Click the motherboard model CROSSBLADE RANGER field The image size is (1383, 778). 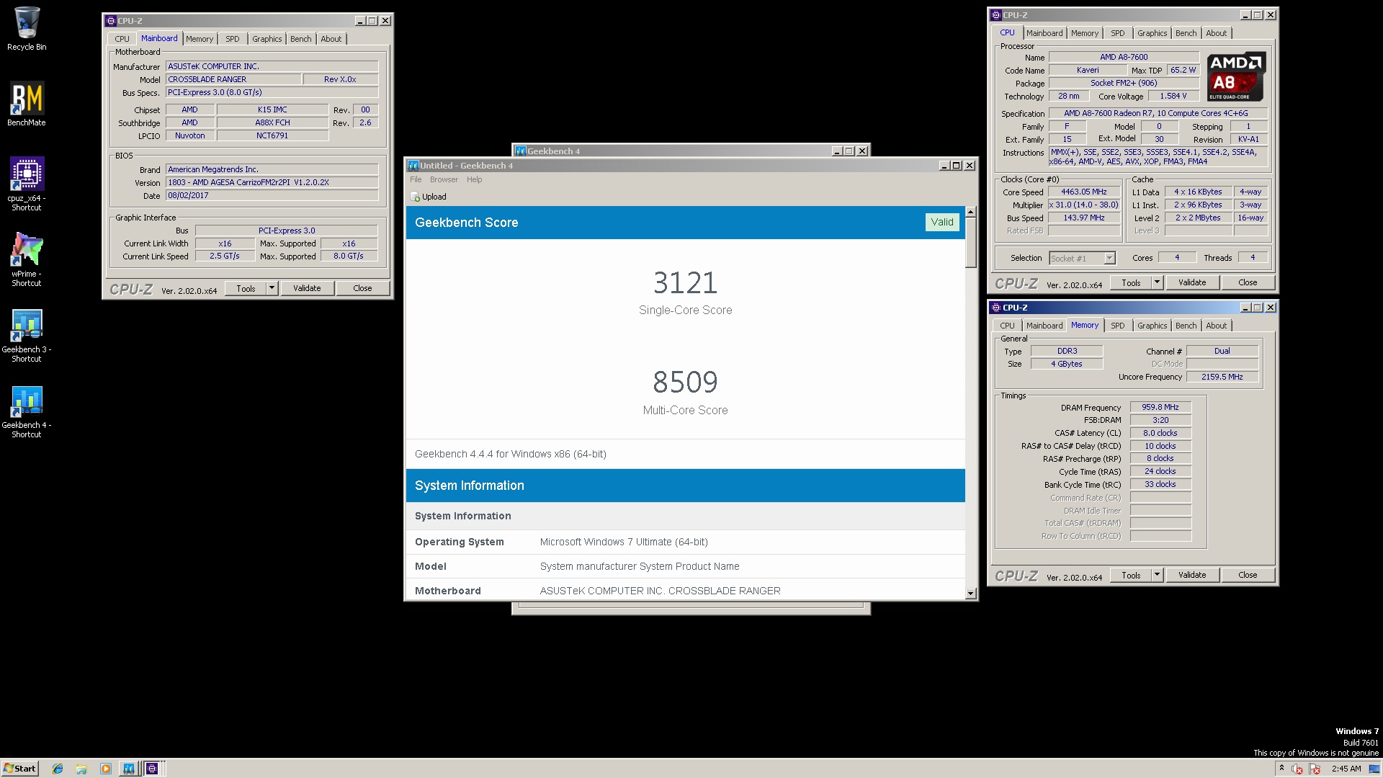pos(233,79)
